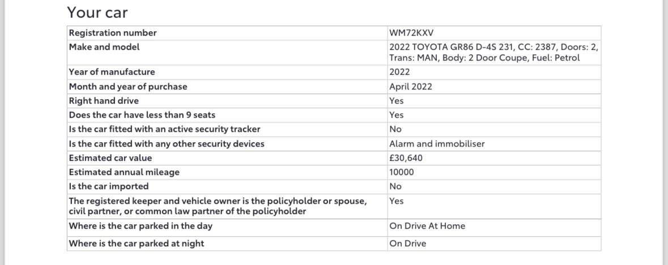
Task: Select the 'Is the car imported' label
Action: click(109, 186)
